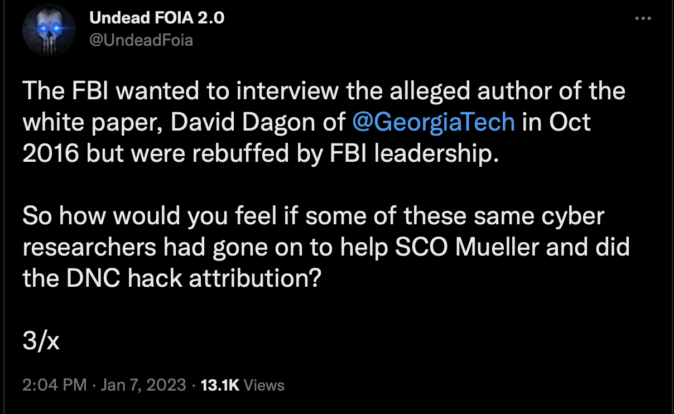Visit the @UndeadFoia handle
Image resolution: width=674 pixels, height=414 pixels.
pyautogui.click(x=141, y=40)
